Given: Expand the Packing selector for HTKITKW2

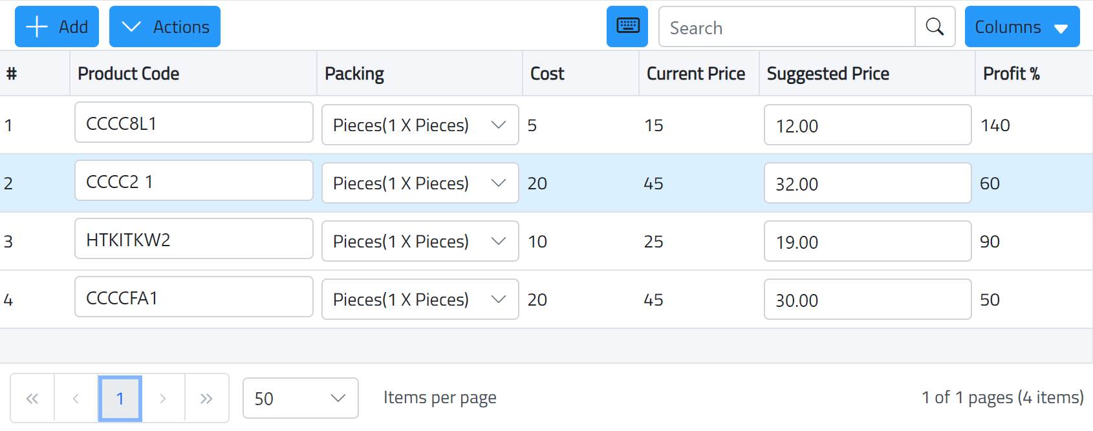Looking at the screenshot, I should click(498, 241).
